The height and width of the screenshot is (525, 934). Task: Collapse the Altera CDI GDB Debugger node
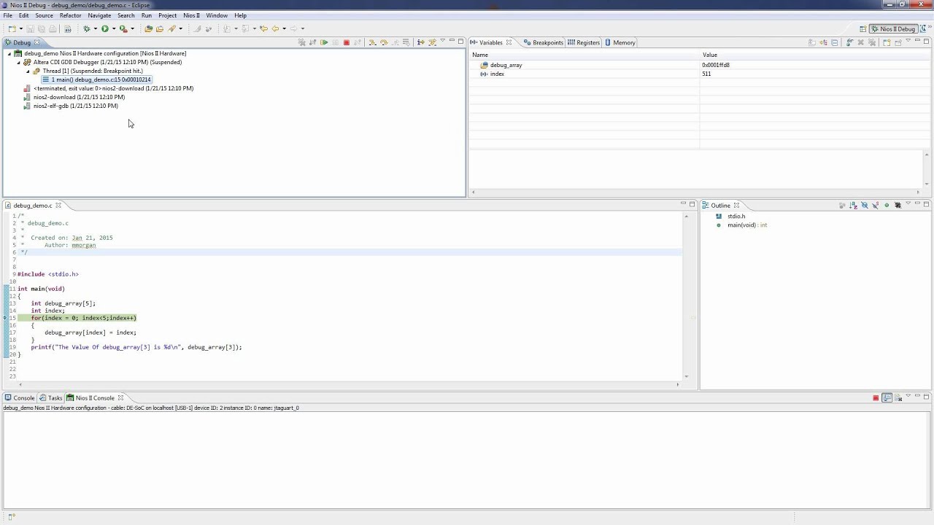point(19,62)
